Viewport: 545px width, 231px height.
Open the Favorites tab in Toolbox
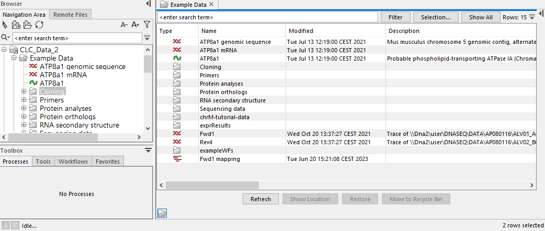(107, 161)
